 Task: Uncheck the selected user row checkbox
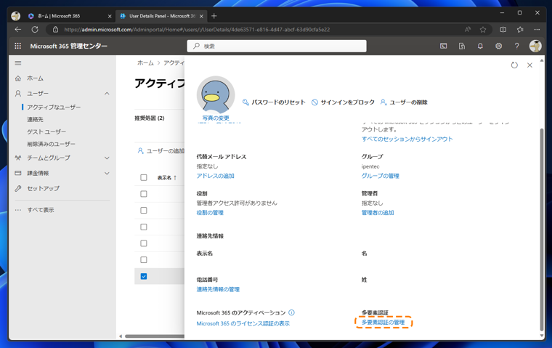[144, 276]
